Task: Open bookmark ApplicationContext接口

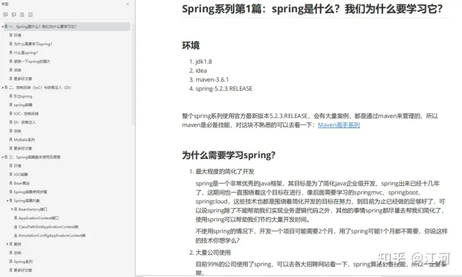Action: [38, 218]
